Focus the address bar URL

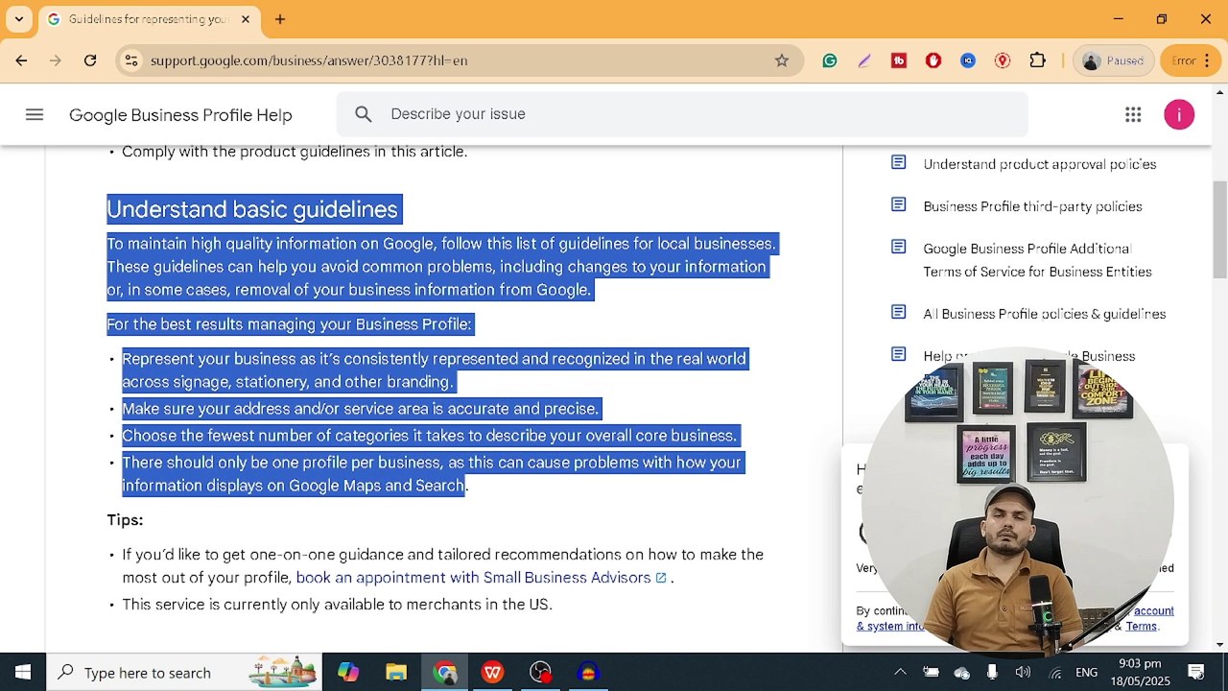(309, 60)
